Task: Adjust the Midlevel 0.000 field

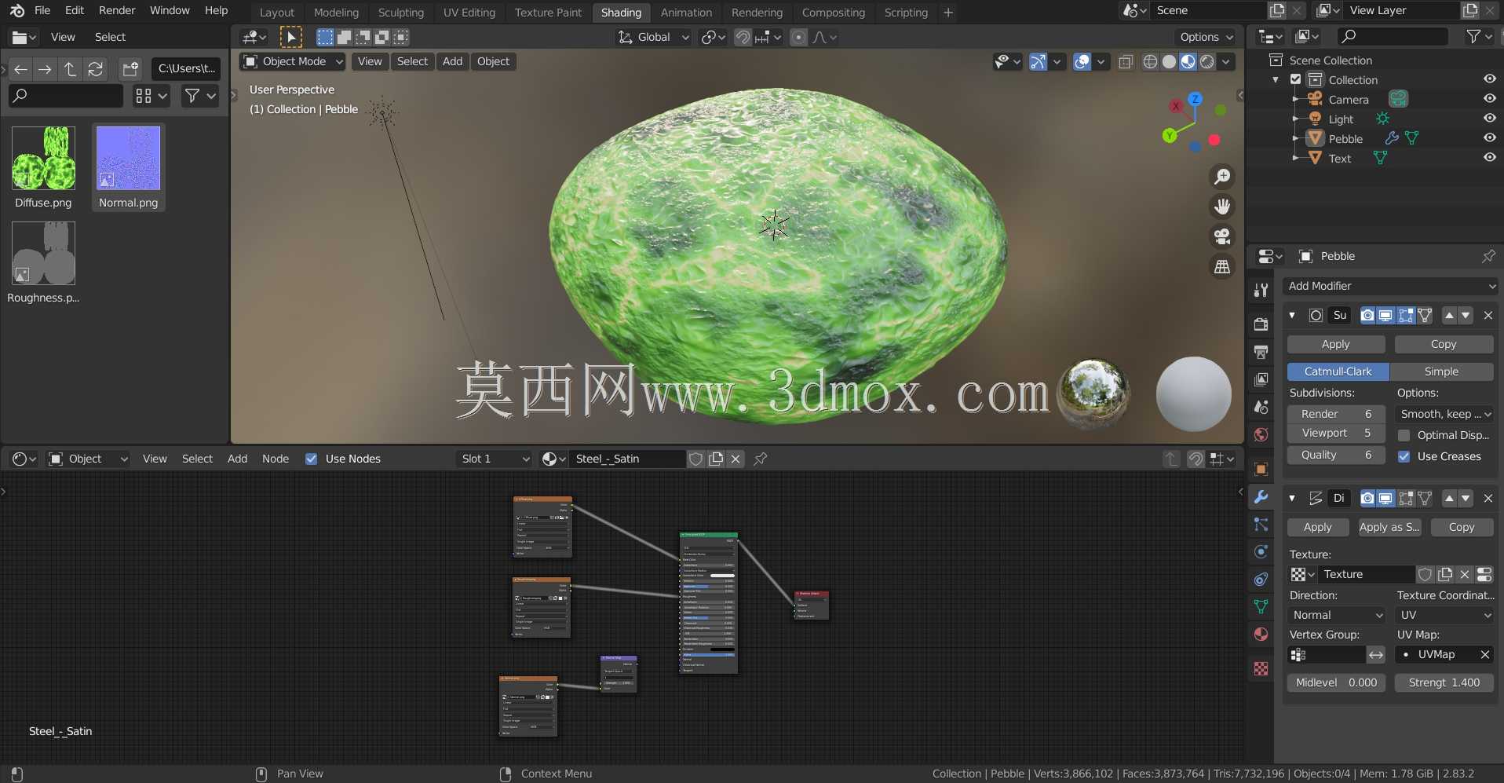Action: [x=1336, y=682]
